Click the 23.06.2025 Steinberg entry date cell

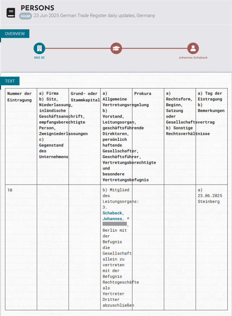click(210, 196)
